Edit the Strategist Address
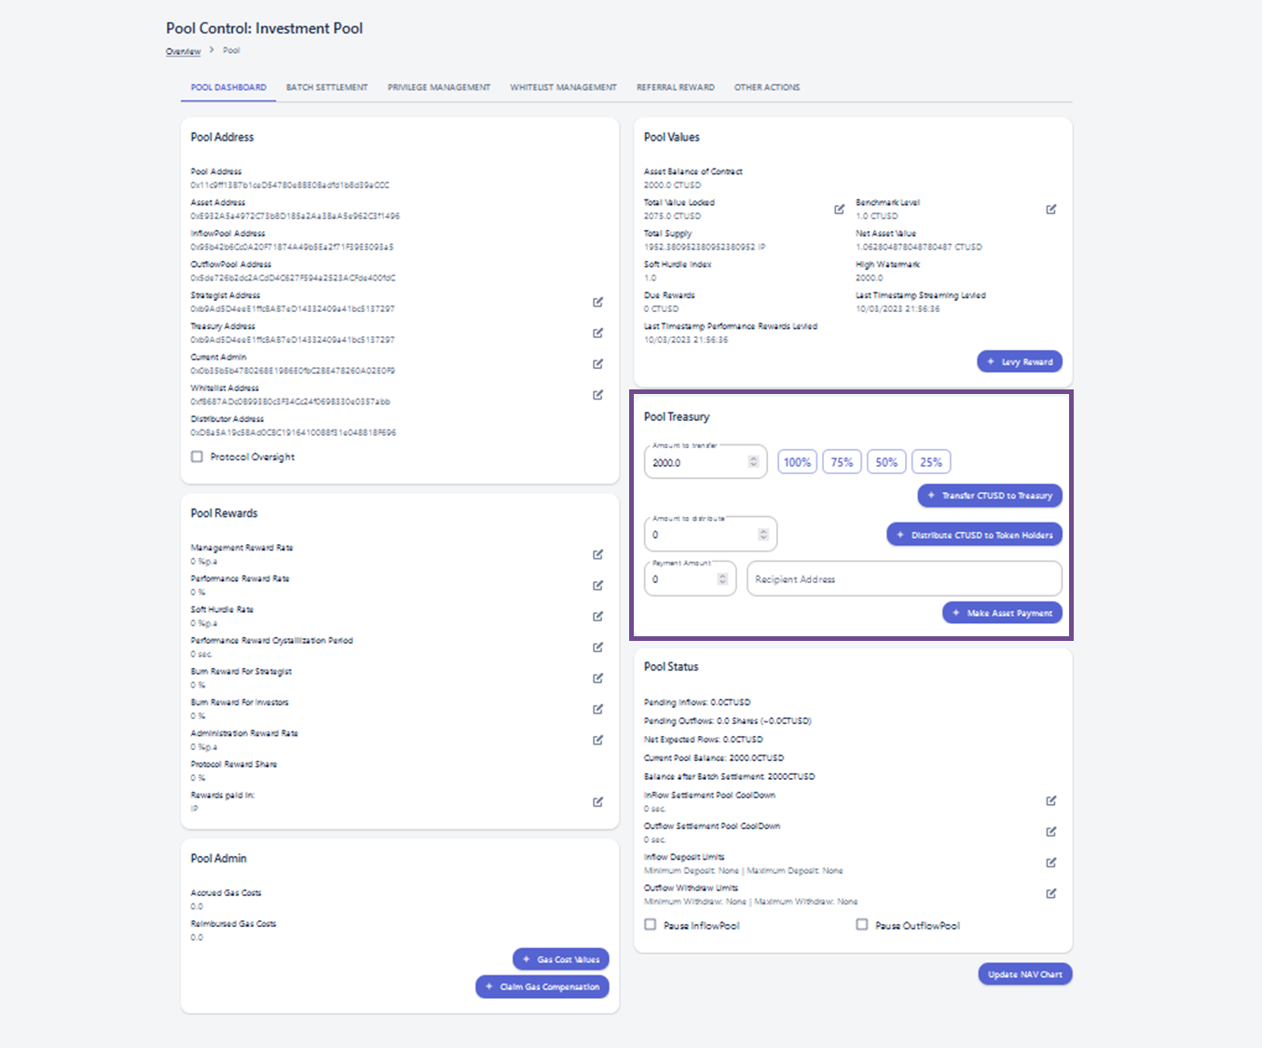The height and width of the screenshot is (1048, 1262). tap(597, 302)
